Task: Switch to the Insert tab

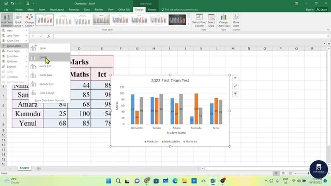Action: pyautogui.click(x=42, y=9)
